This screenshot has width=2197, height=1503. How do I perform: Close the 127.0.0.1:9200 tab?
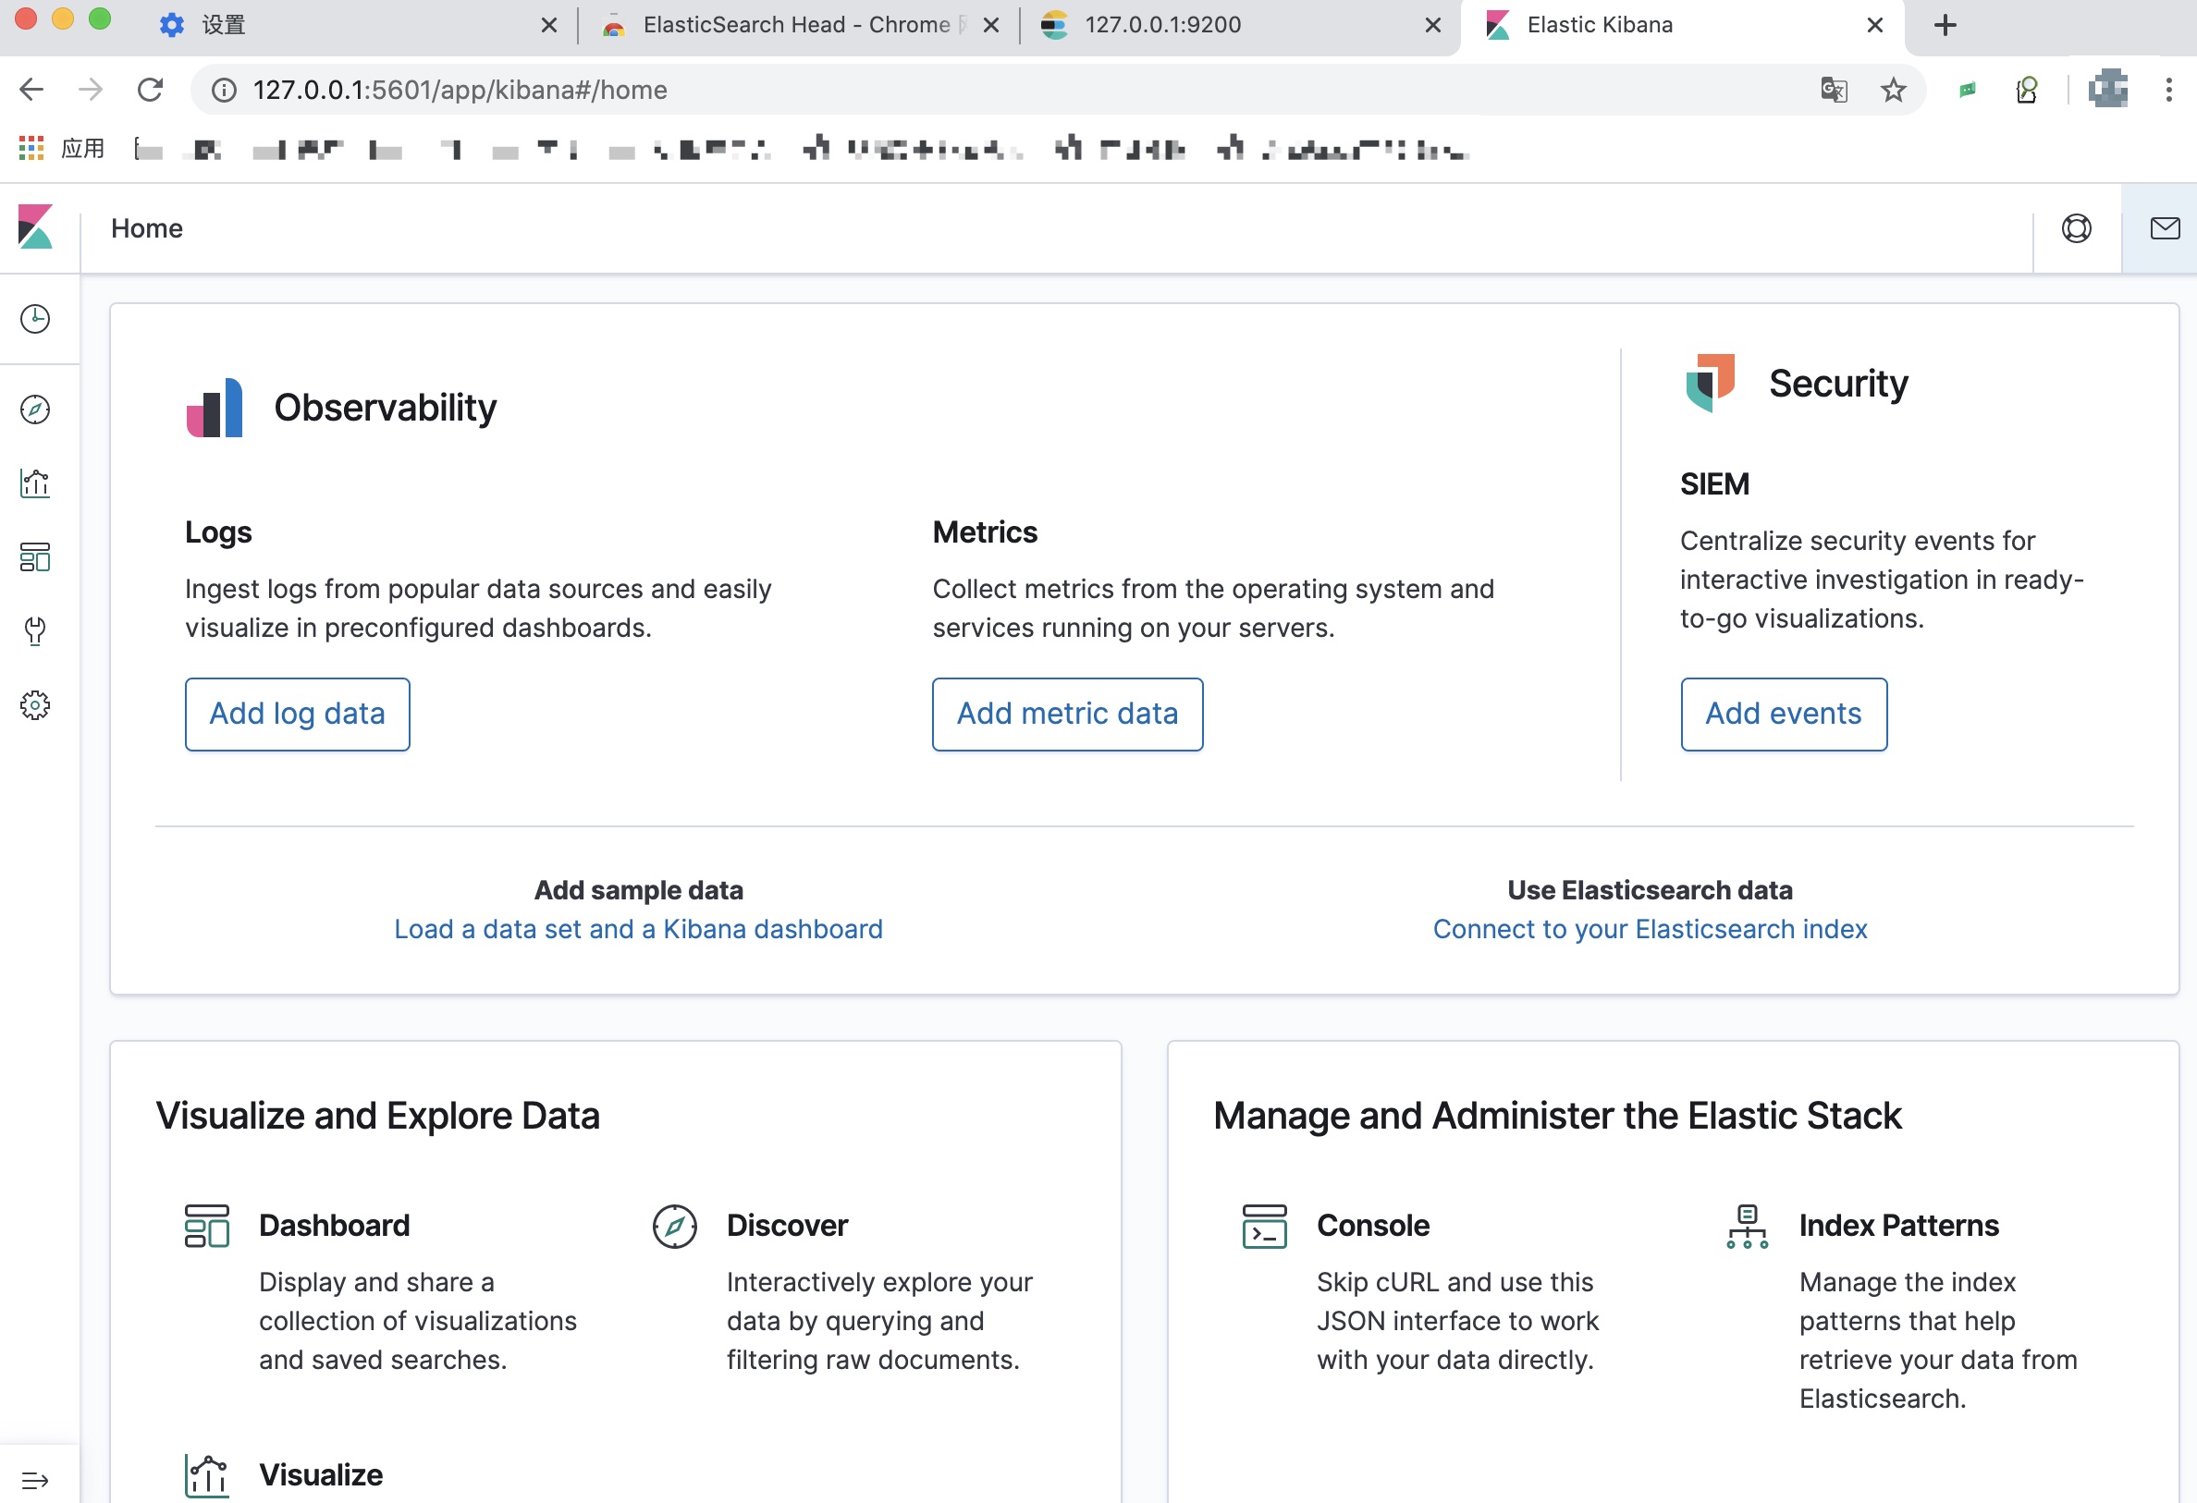point(1433,26)
